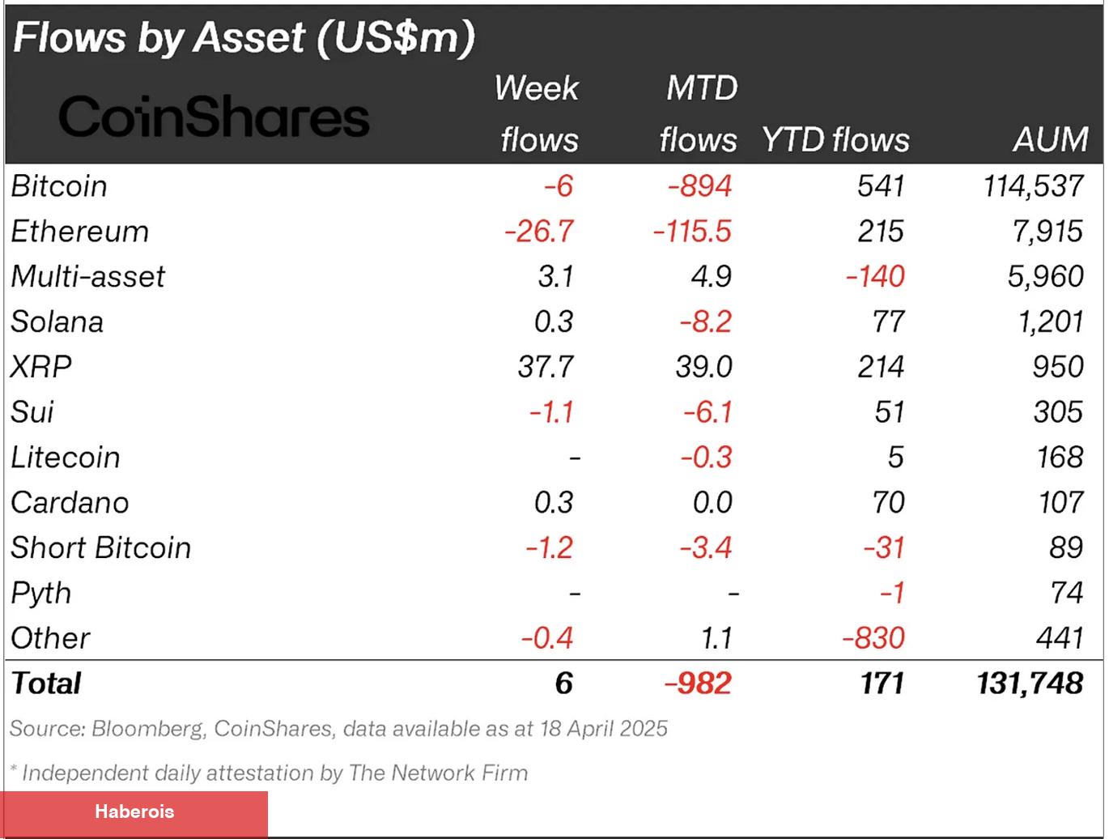Click the CoinShares logo
The width and height of the screenshot is (1109, 839).
[x=214, y=117]
